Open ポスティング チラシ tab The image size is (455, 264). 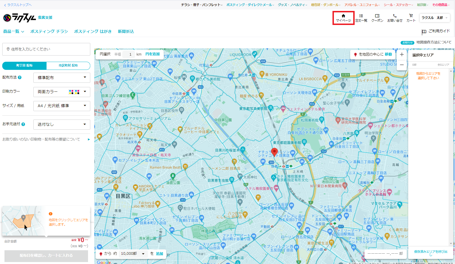(49, 31)
